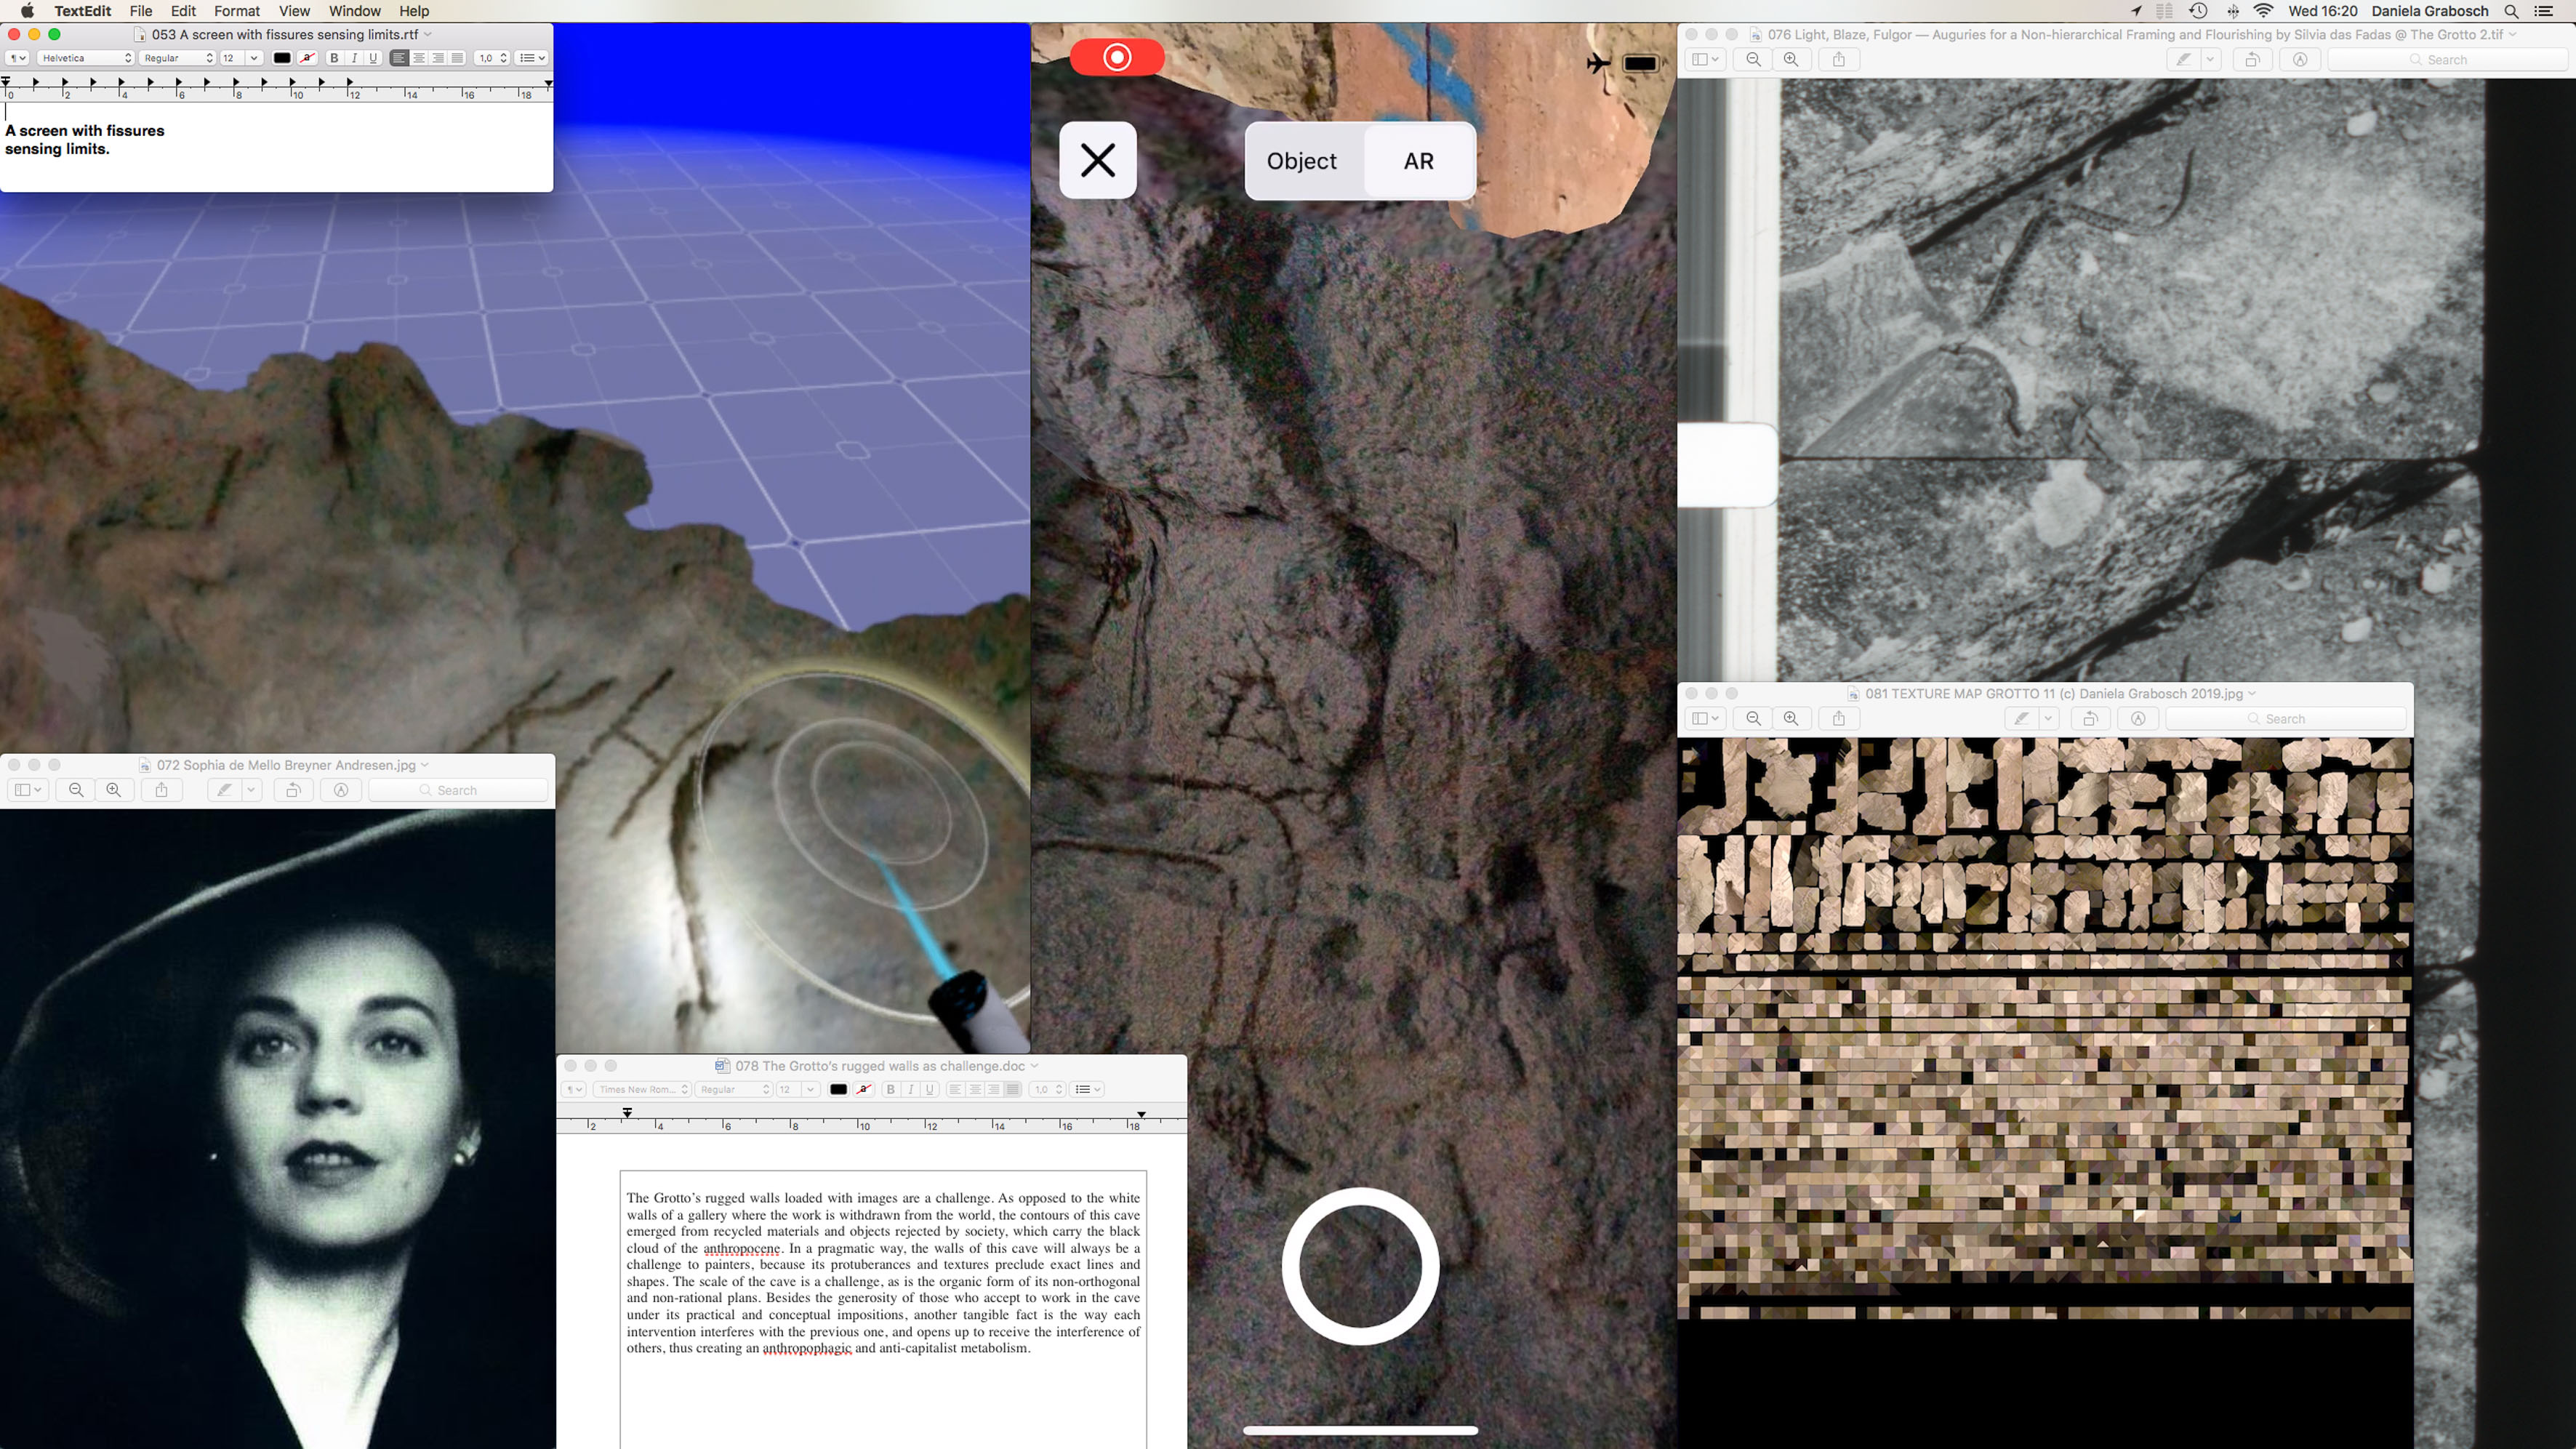Center text in the 053 rtf window

[419, 58]
